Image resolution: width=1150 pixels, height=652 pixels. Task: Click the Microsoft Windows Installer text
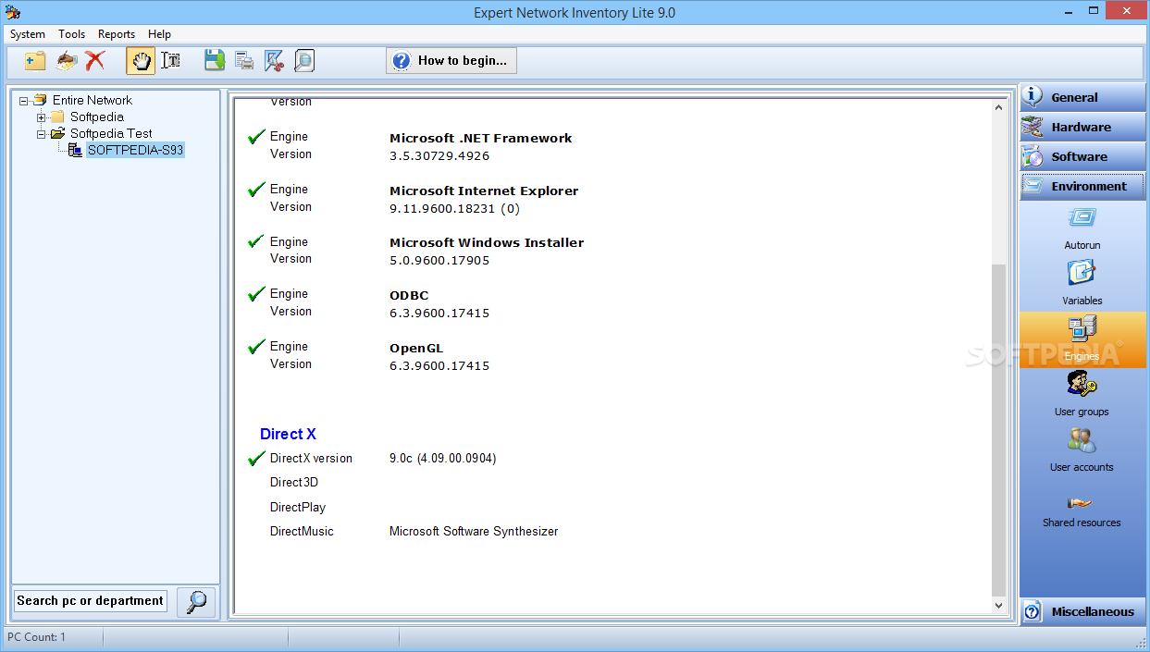click(487, 242)
